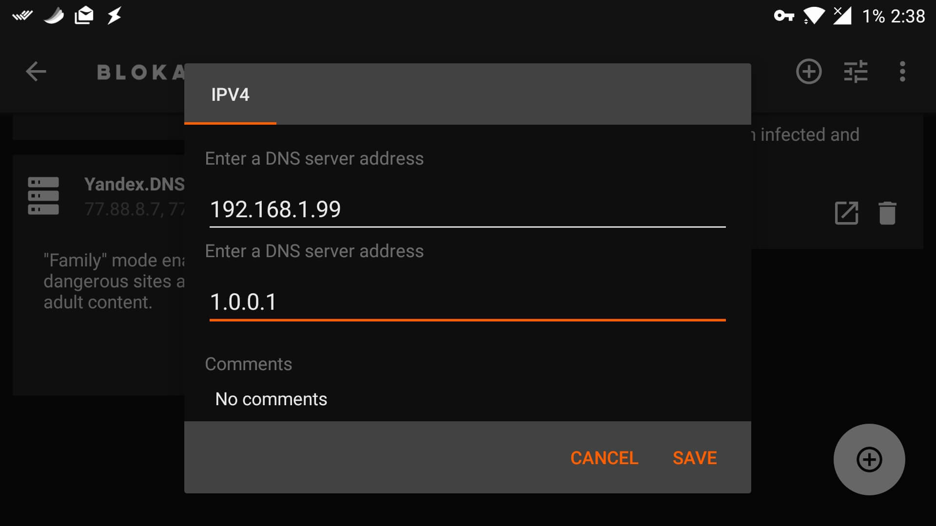
Task: Tap the floating plus action button
Action: pyautogui.click(x=870, y=459)
